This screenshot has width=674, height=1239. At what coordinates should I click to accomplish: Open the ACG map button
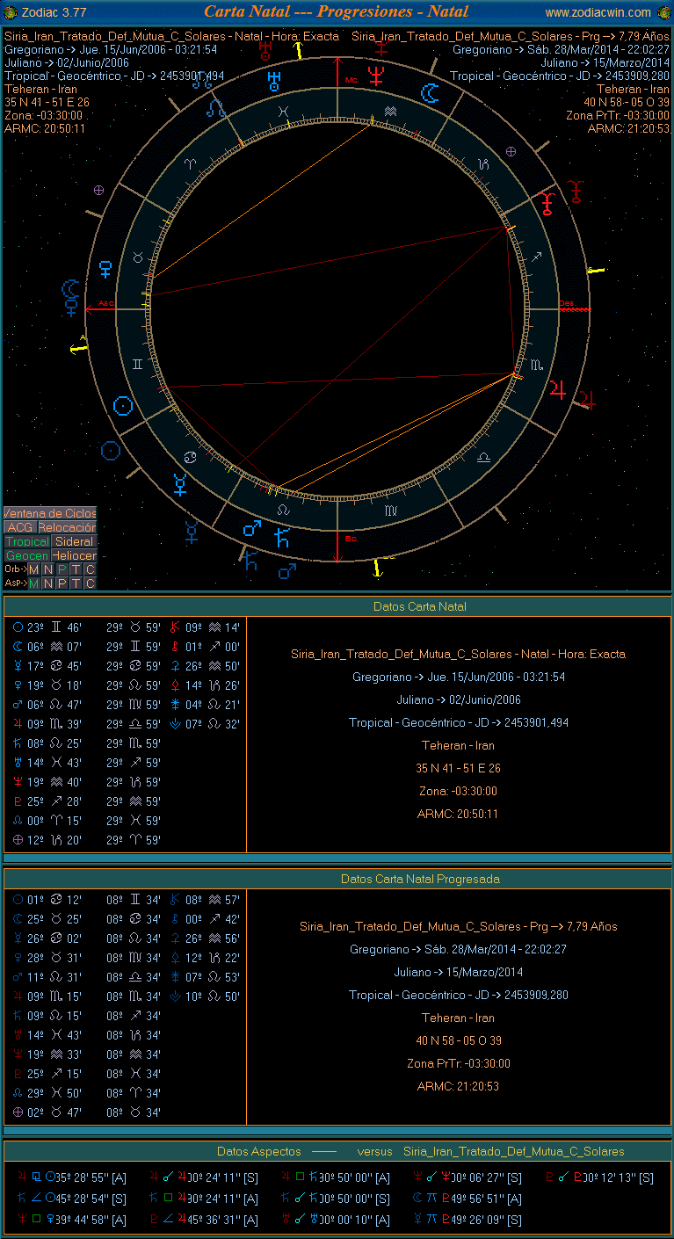point(19,527)
